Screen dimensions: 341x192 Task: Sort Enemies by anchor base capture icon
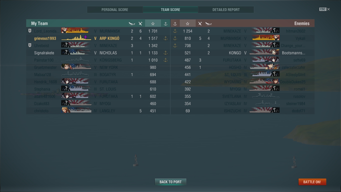point(175,23)
